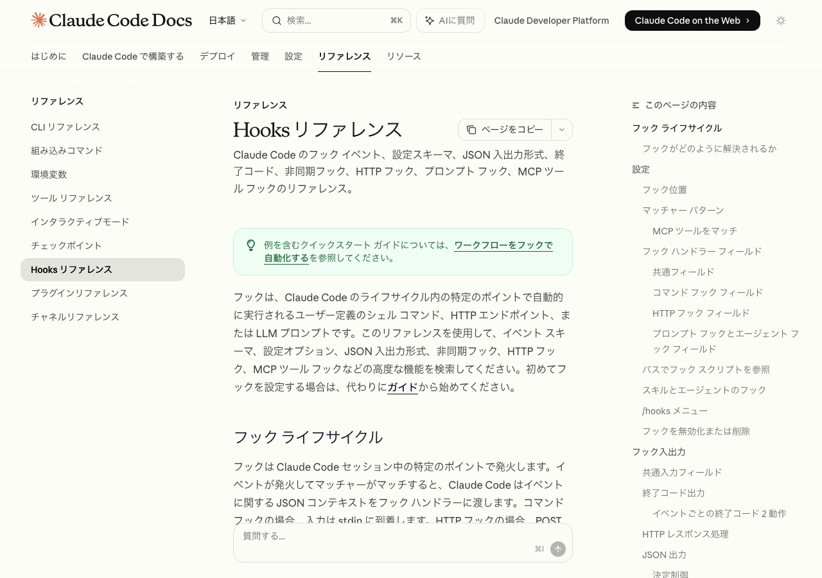
Task: Click the ガイド link in the paragraph
Action: (x=403, y=387)
